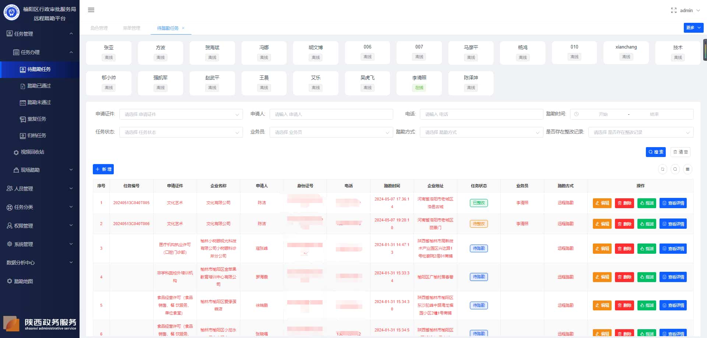Close the 待踏勘任务 tab

click(183, 28)
